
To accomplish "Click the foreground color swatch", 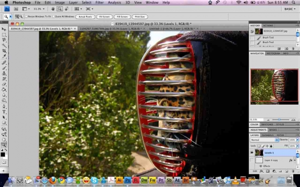I will point(2,155).
